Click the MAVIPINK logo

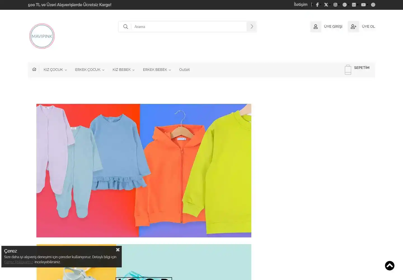(x=42, y=36)
